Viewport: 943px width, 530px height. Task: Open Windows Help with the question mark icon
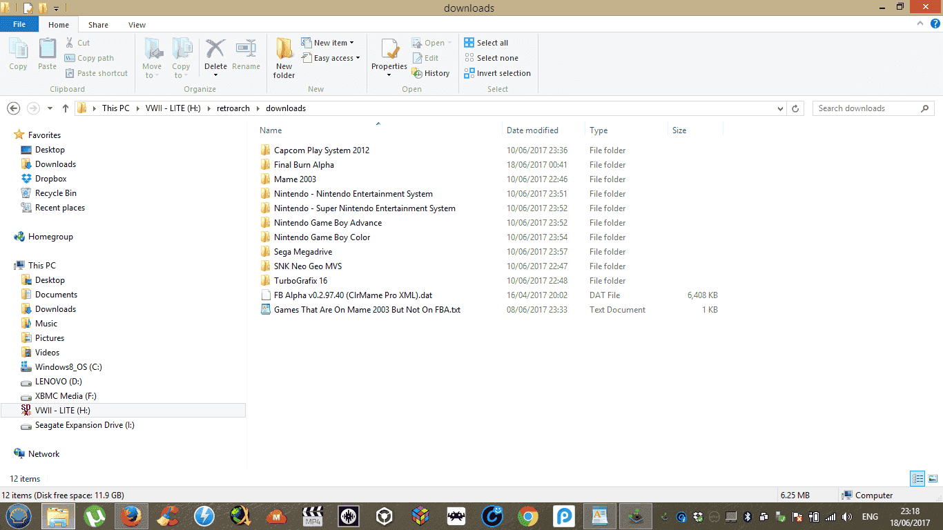[935, 24]
